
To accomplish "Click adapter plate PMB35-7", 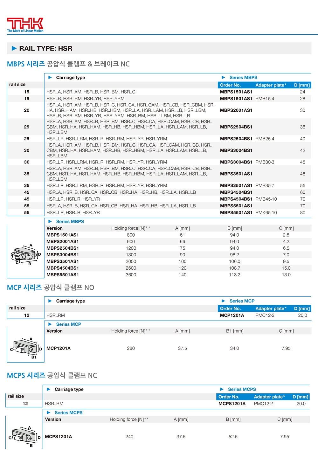I will (265, 186).
